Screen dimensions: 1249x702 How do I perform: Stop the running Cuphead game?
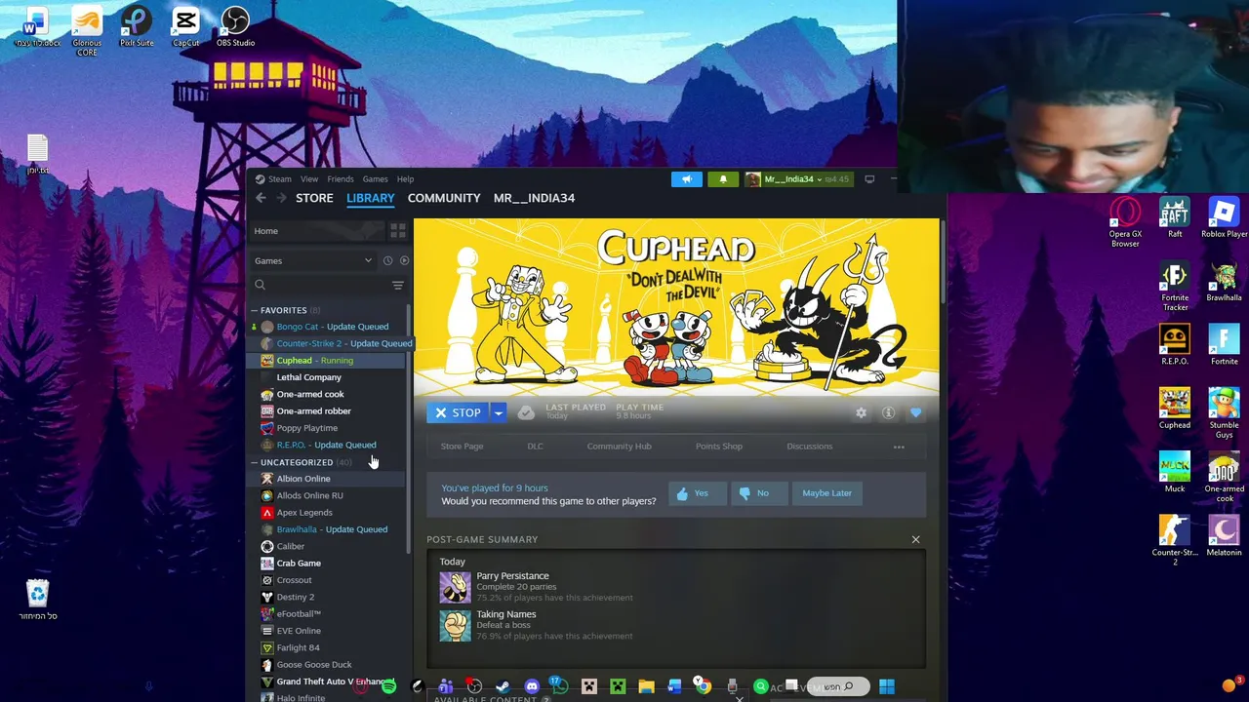[x=458, y=413]
